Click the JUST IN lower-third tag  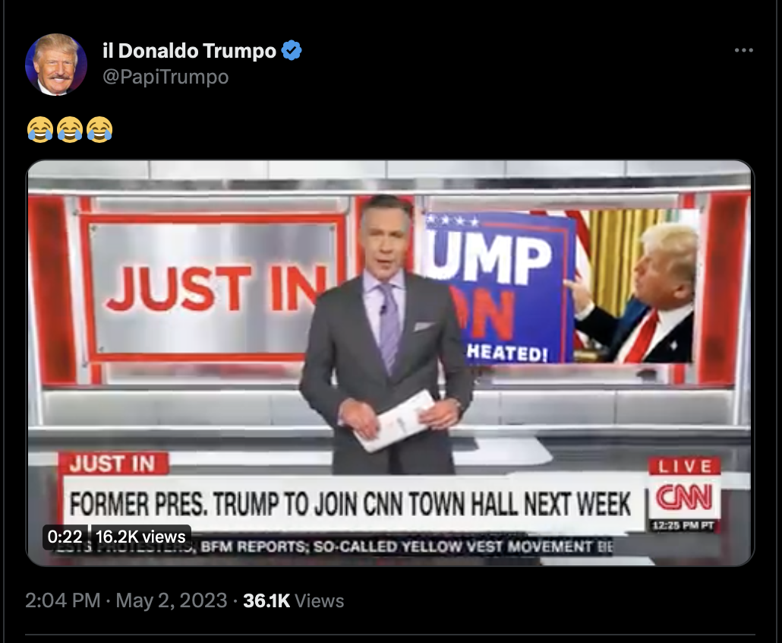[113, 464]
